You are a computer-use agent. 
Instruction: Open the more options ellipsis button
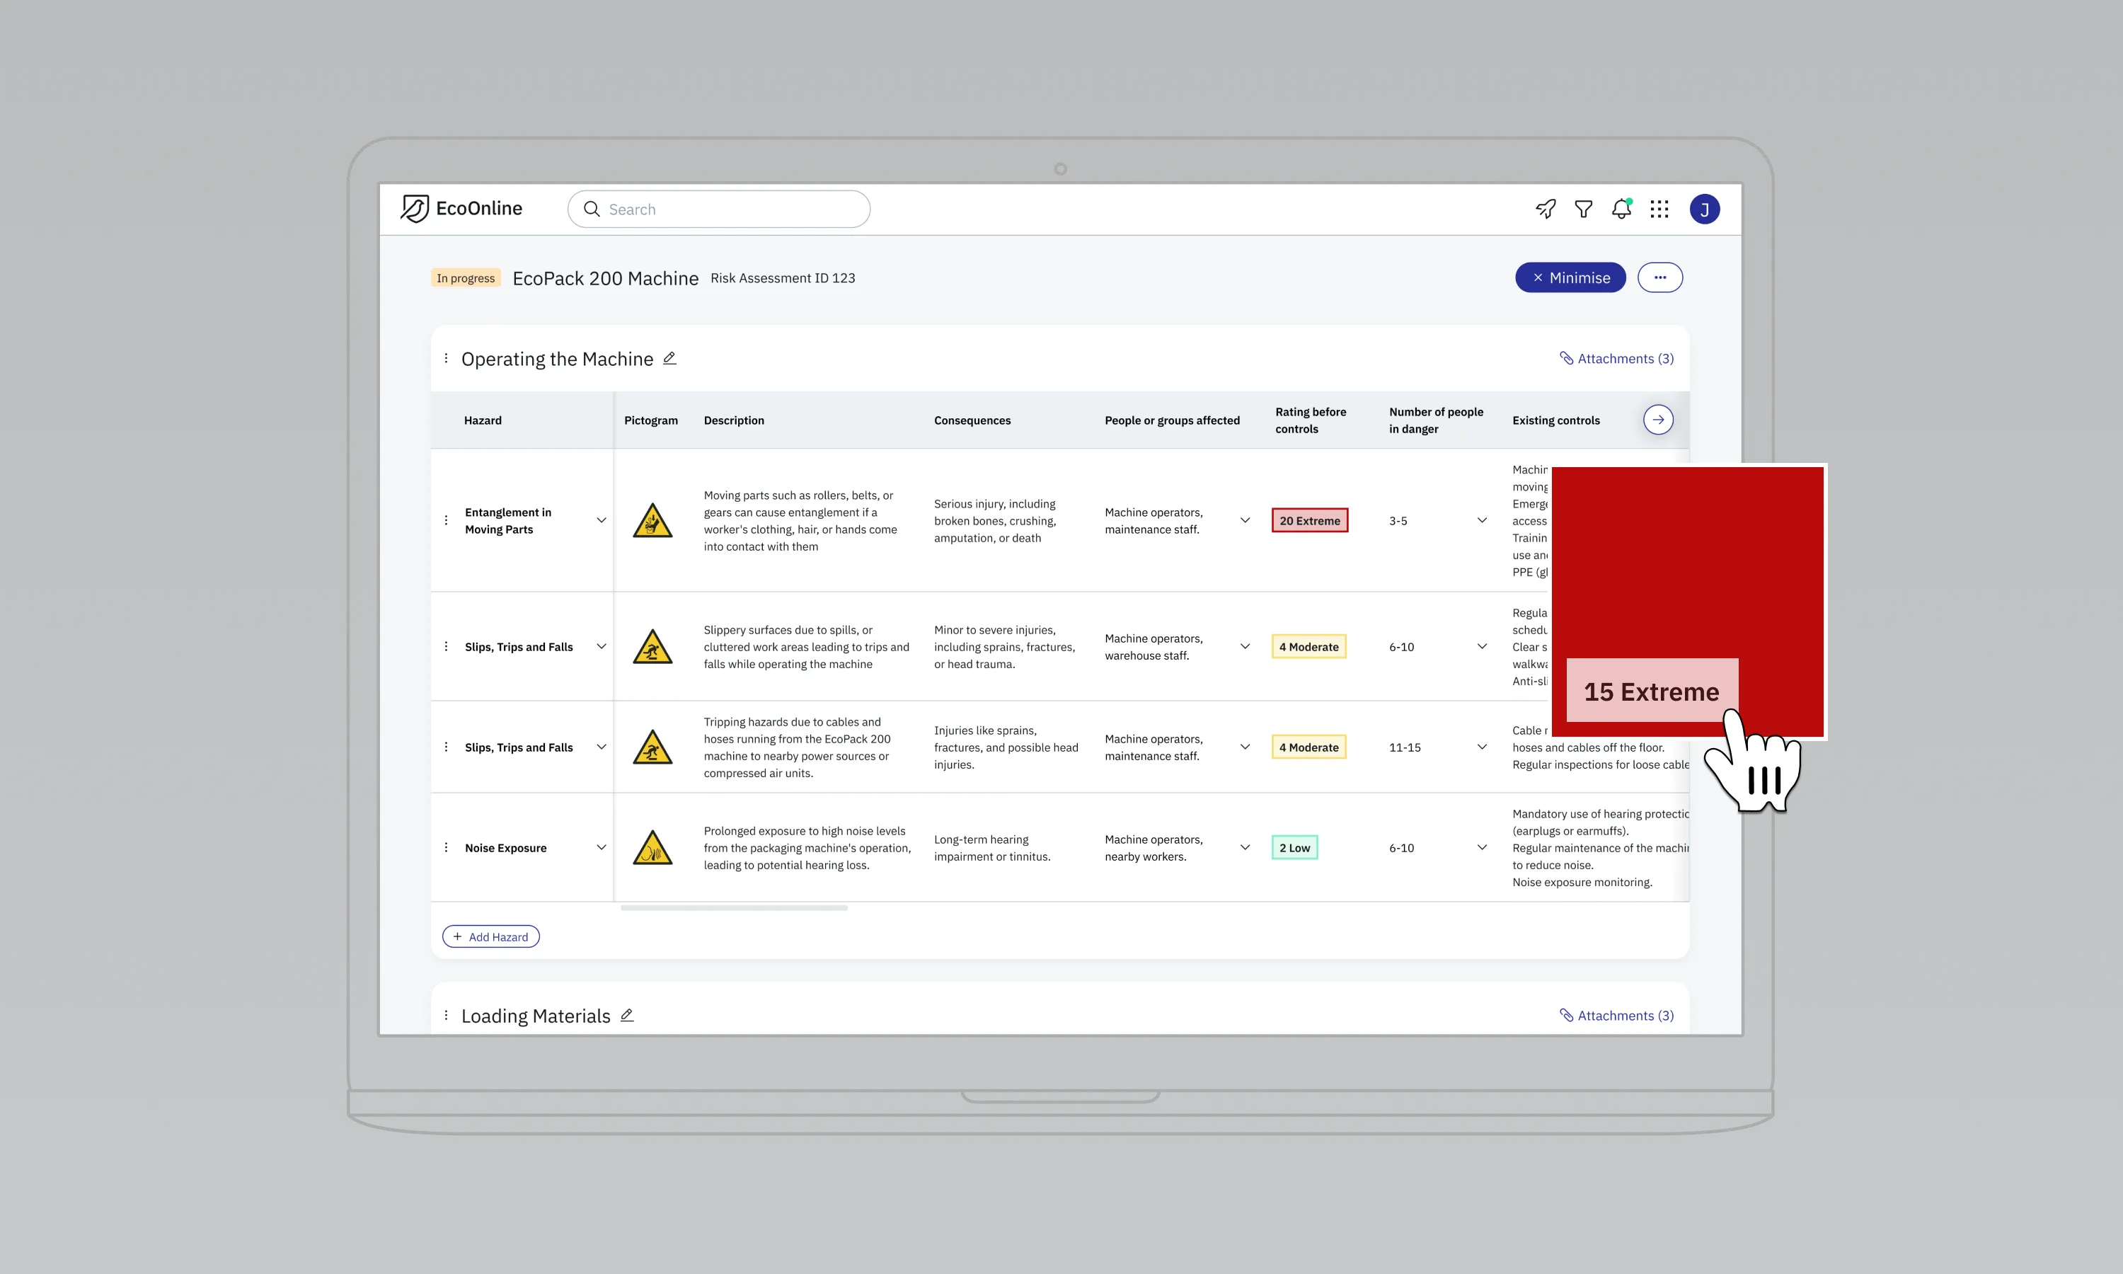point(1659,277)
